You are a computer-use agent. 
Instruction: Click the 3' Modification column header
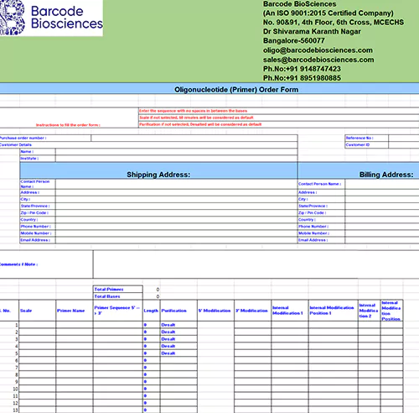coord(252,311)
